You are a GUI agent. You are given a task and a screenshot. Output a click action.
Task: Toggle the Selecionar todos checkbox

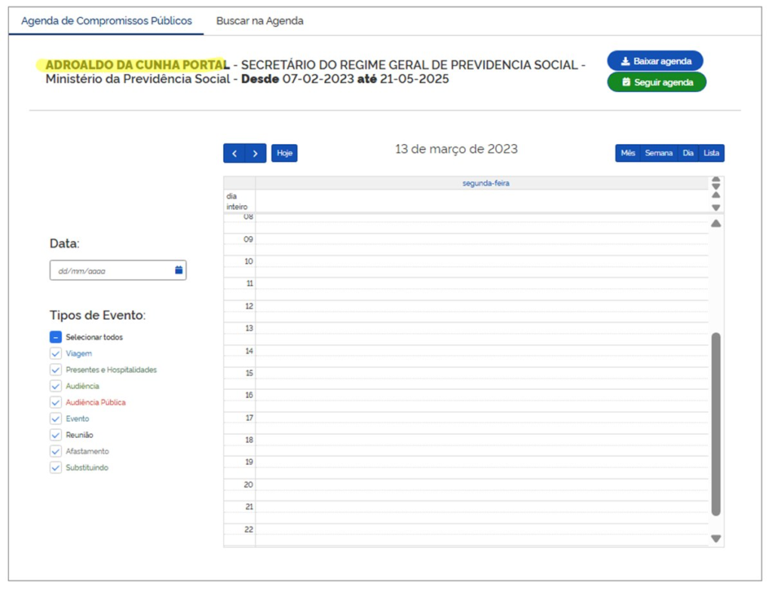click(56, 338)
